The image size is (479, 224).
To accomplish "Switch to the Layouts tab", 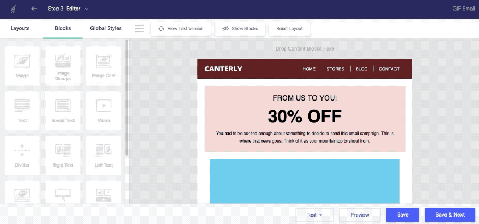I will pyautogui.click(x=20, y=28).
